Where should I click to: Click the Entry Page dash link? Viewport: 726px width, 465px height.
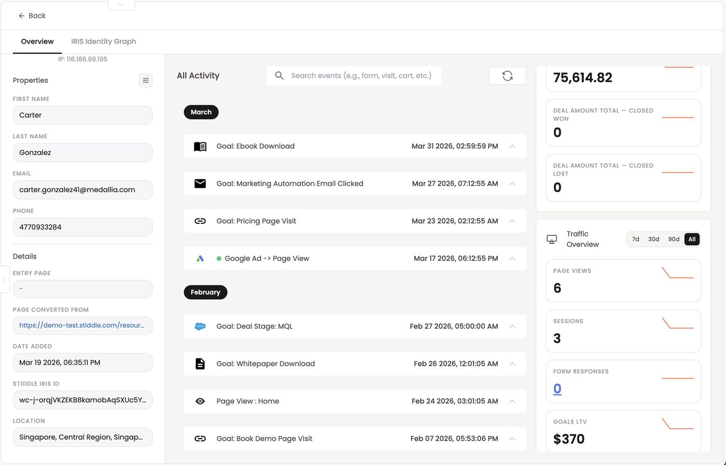coord(21,288)
